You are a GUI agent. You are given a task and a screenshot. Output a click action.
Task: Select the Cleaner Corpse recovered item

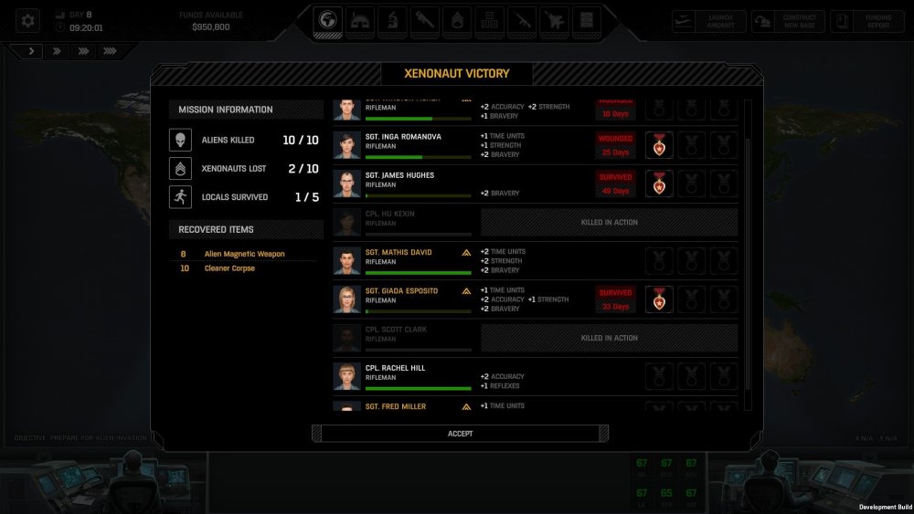[x=229, y=268]
